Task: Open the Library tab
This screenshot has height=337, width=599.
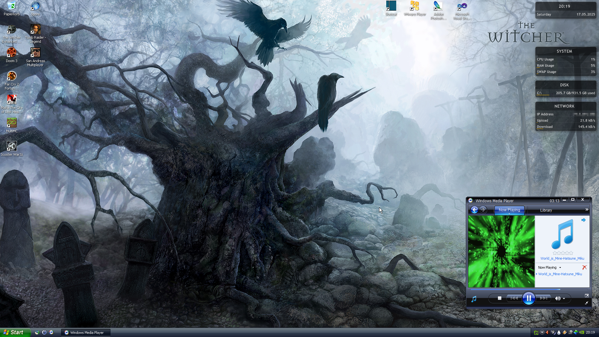Action: pos(546,210)
